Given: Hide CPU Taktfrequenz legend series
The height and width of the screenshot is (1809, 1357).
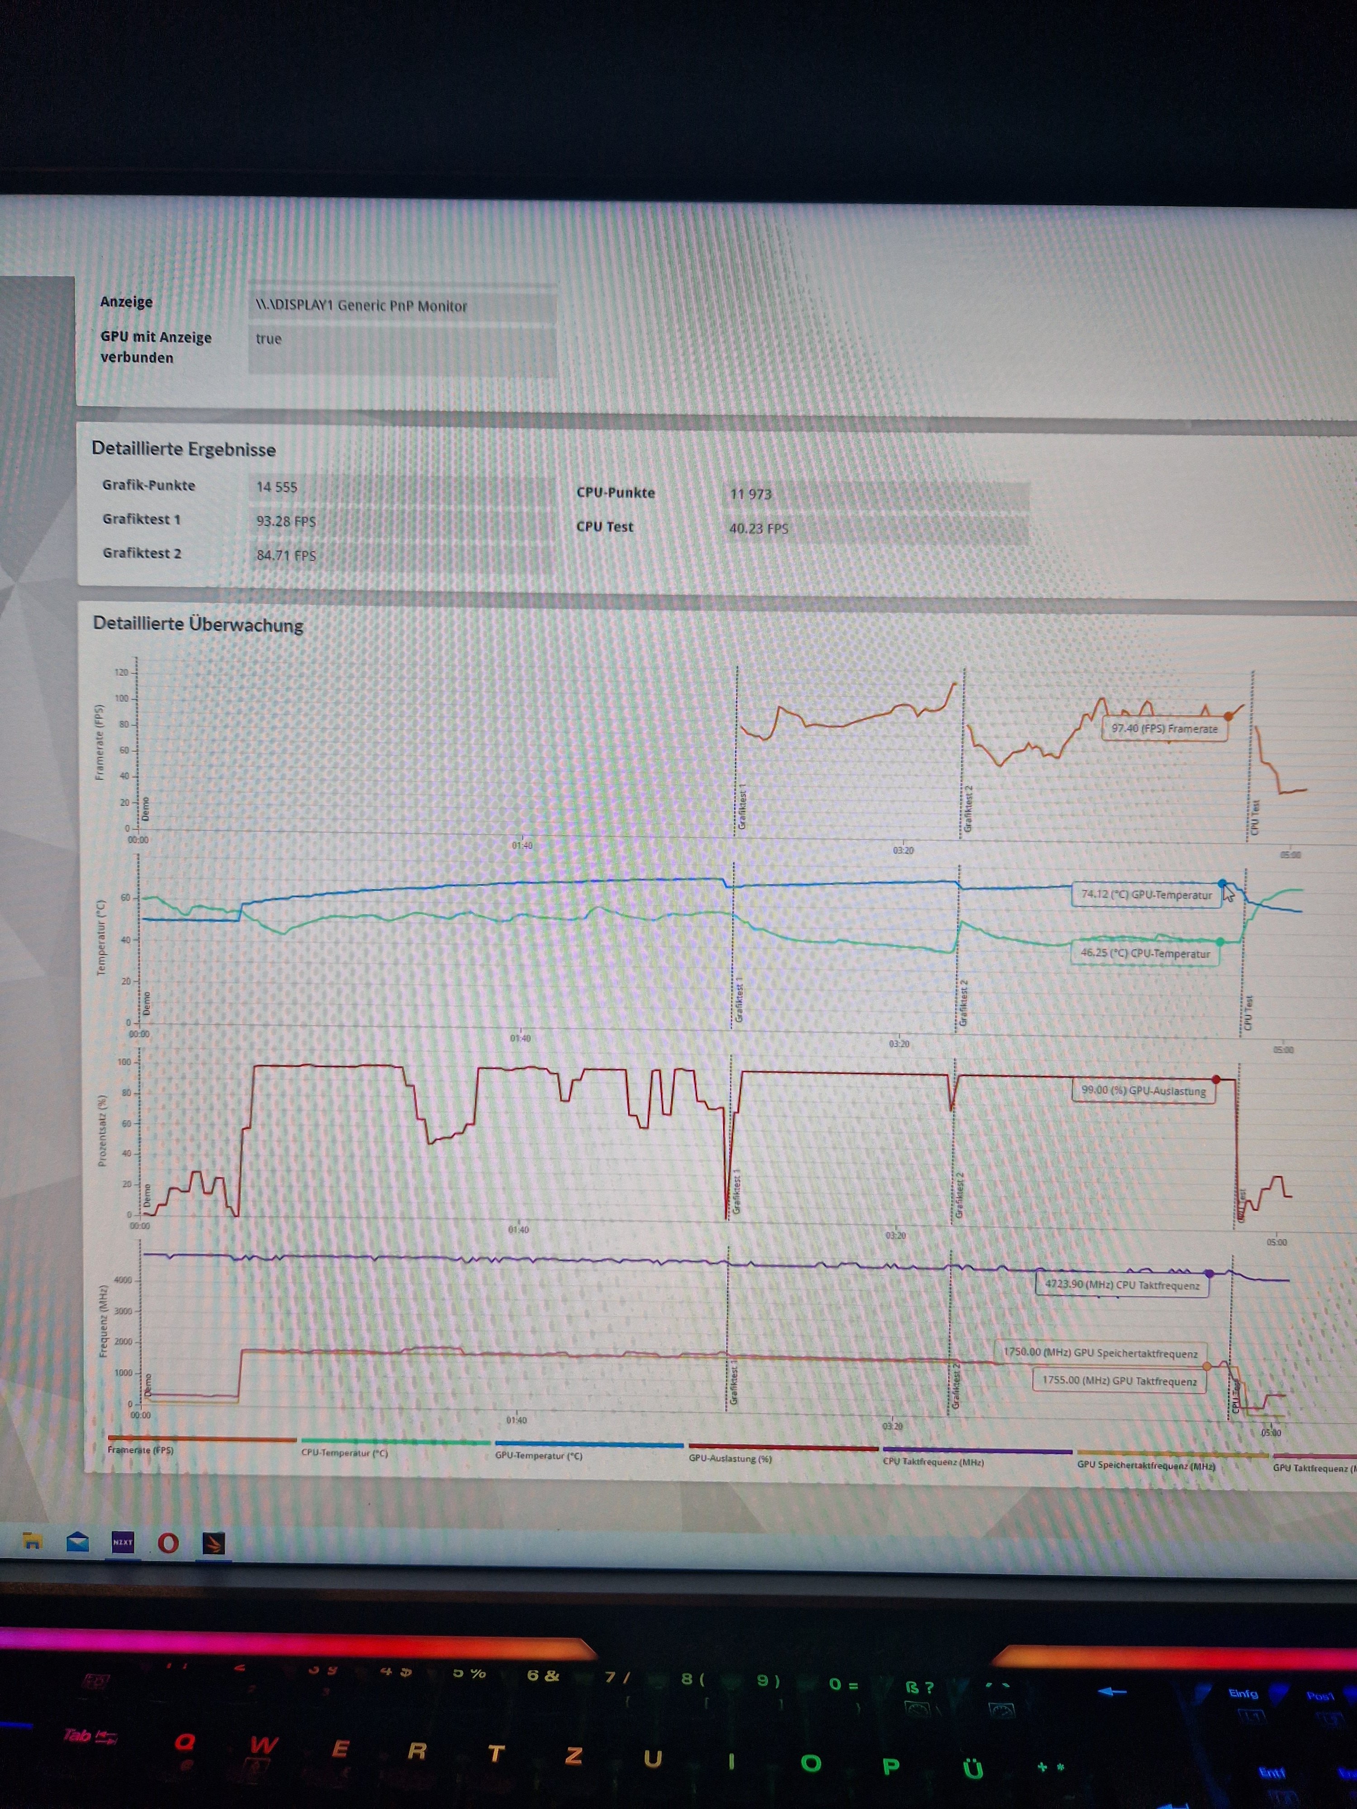Looking at the screenshot, I should pyautogui.click(x=932, y=1461).
